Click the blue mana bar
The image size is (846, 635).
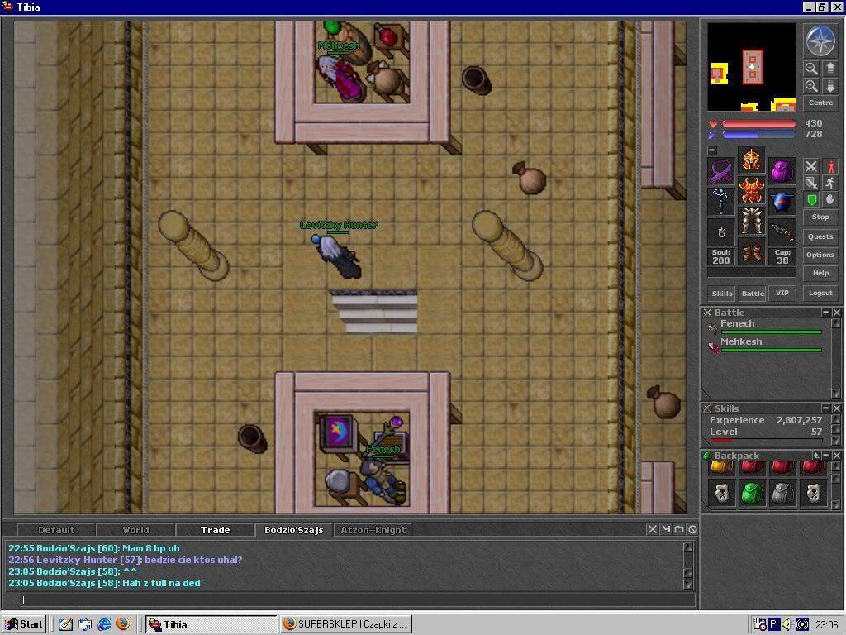click(758, 135)
